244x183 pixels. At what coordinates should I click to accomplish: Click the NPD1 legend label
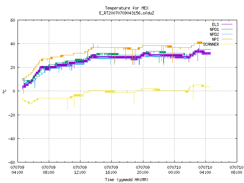[214, 29]
